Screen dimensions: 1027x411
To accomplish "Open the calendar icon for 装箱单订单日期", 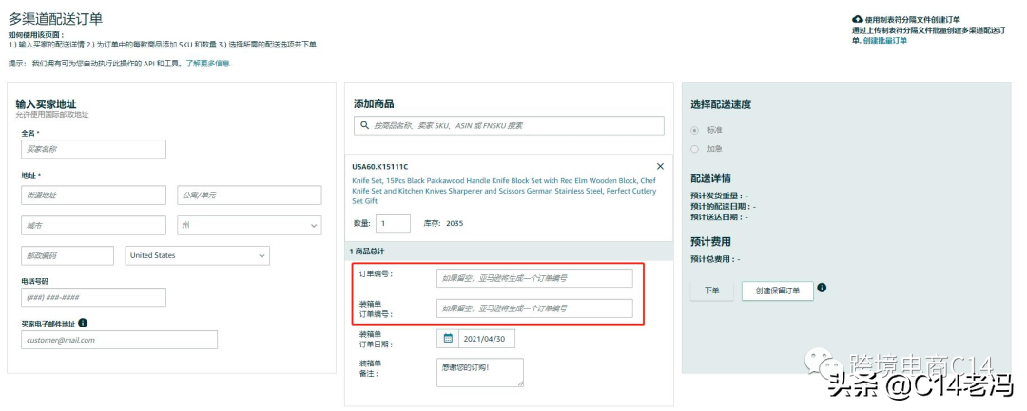I will pyautogui.click(x=448, y=339).
